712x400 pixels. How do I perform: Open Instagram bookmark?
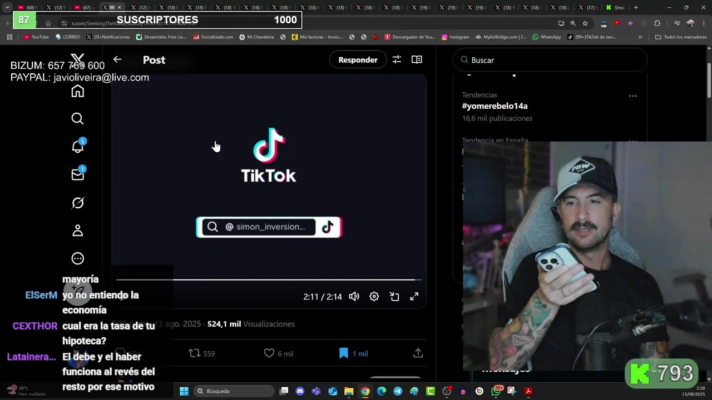tap(456, 37)
